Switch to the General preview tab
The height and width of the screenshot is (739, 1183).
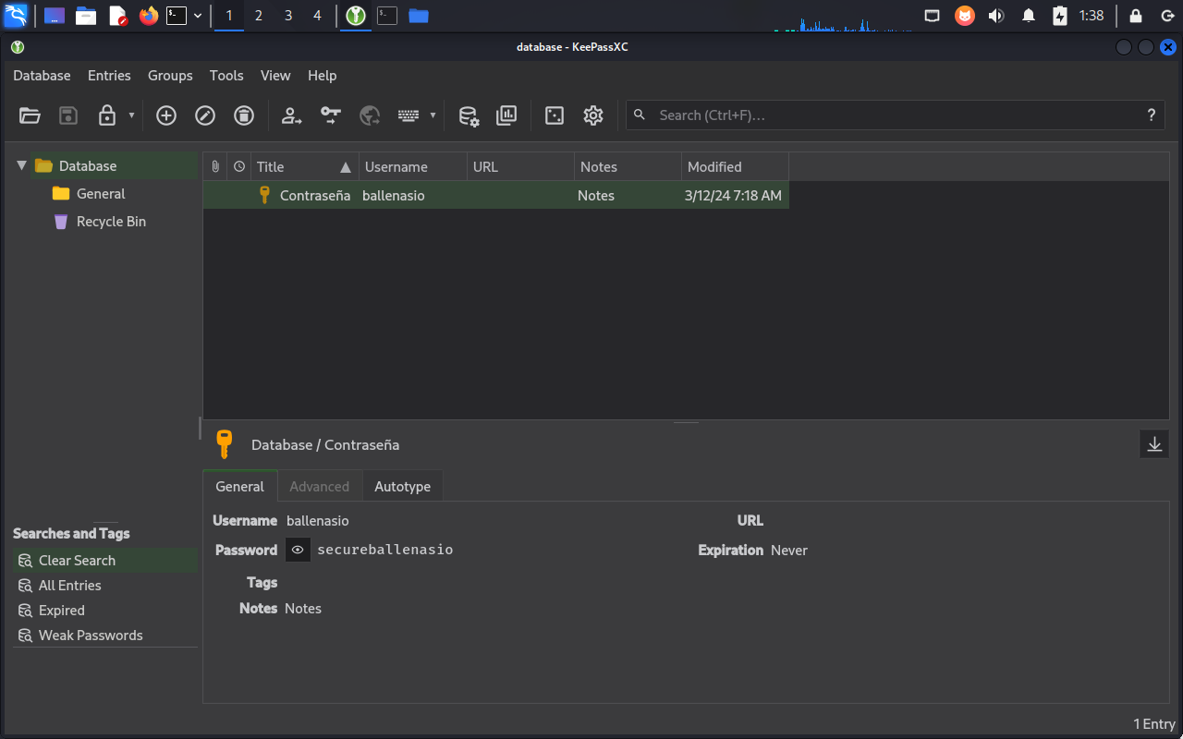point(240,487)
